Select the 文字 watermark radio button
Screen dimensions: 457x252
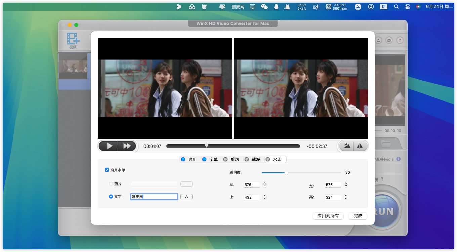[111, 197]
